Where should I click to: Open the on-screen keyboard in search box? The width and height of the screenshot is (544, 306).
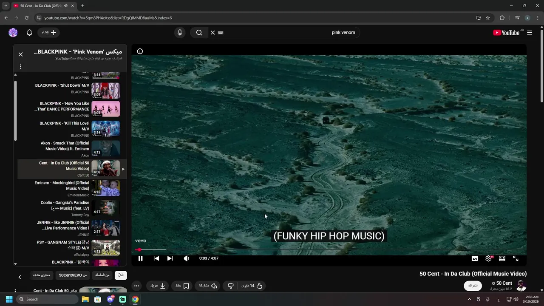coord(221,33)
